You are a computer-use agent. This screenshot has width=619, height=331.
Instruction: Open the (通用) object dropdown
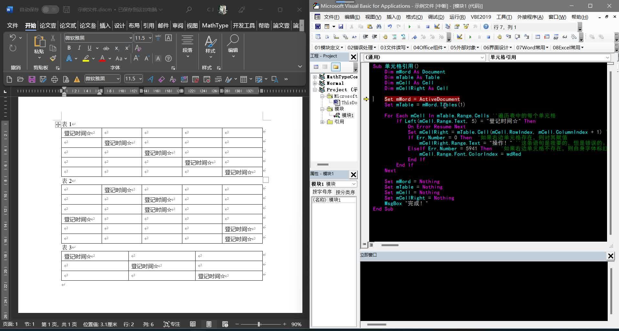pos(481,57)
